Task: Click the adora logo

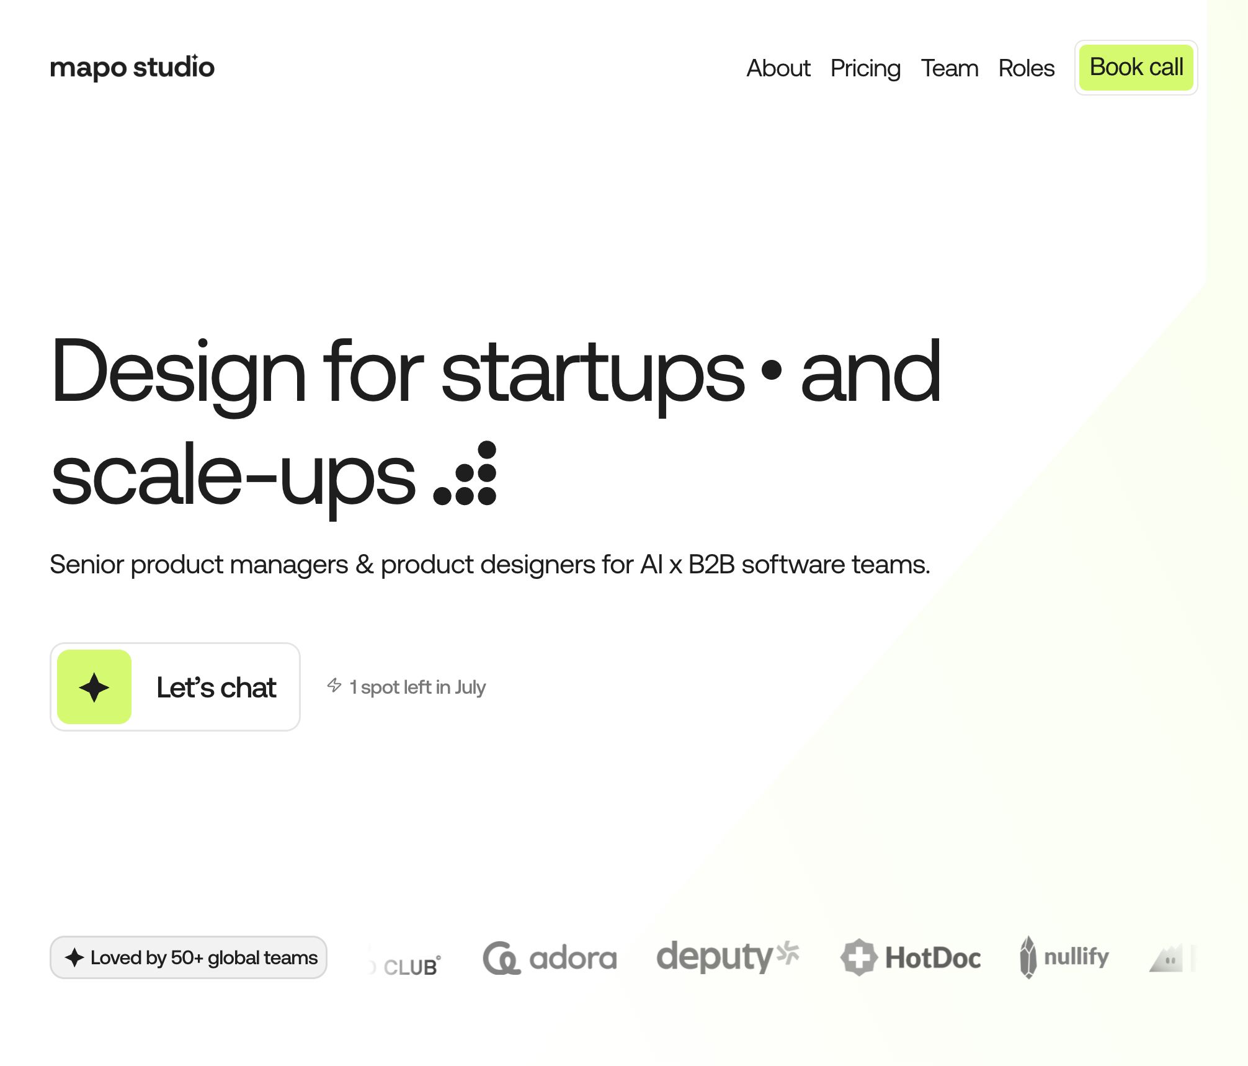Action: click(x=550, y=958)
